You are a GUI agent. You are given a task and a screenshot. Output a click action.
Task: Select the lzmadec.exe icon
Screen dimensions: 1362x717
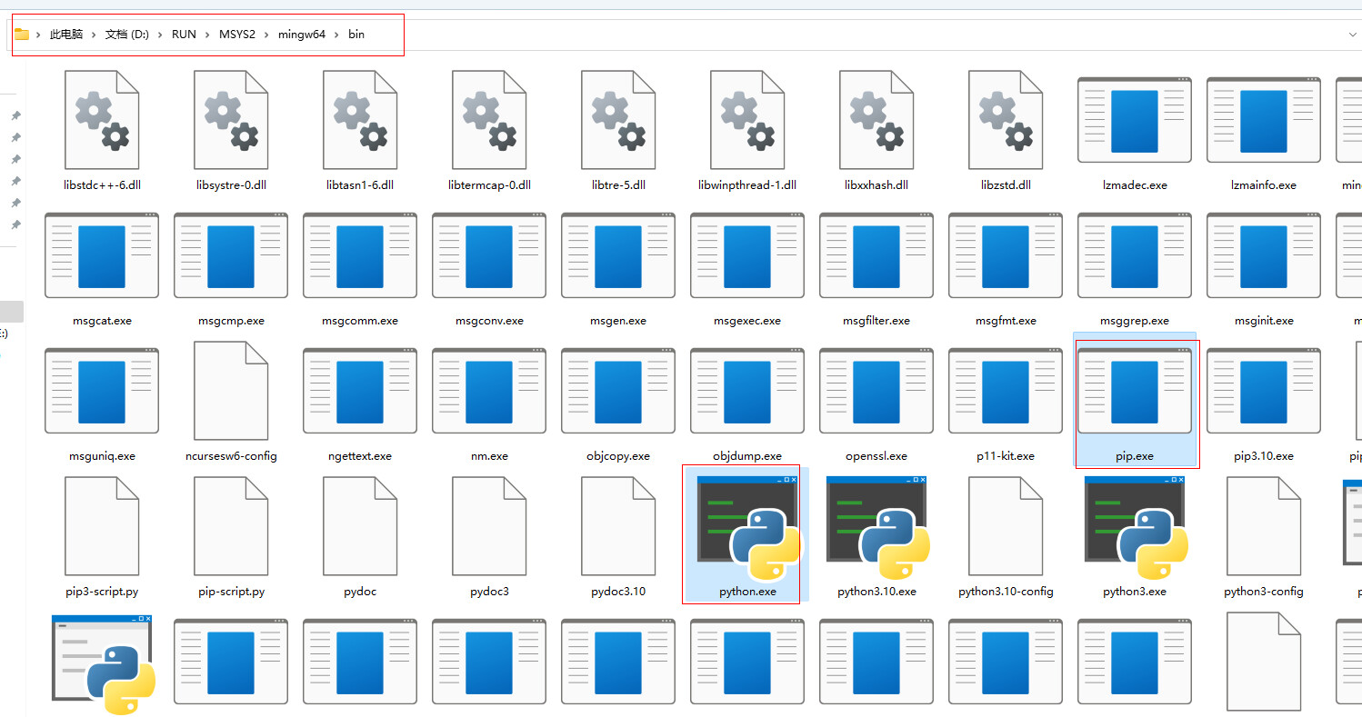coord(1135,120)
